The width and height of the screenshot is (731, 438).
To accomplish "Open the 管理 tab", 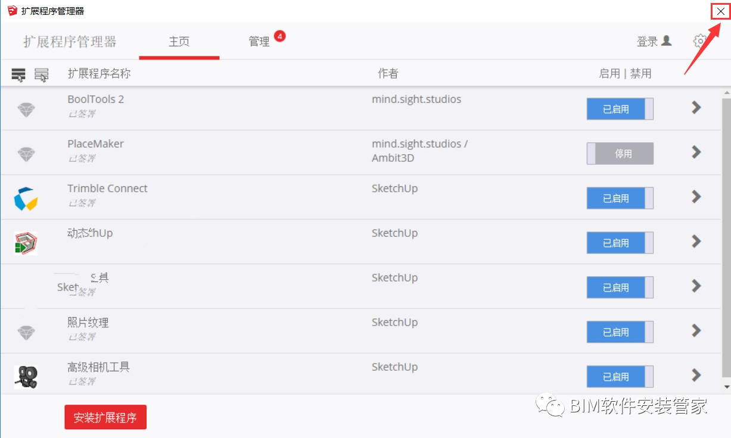I will click(260, 42).
